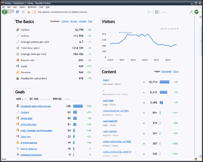Open the Help menu

click(x=48, y=7)
